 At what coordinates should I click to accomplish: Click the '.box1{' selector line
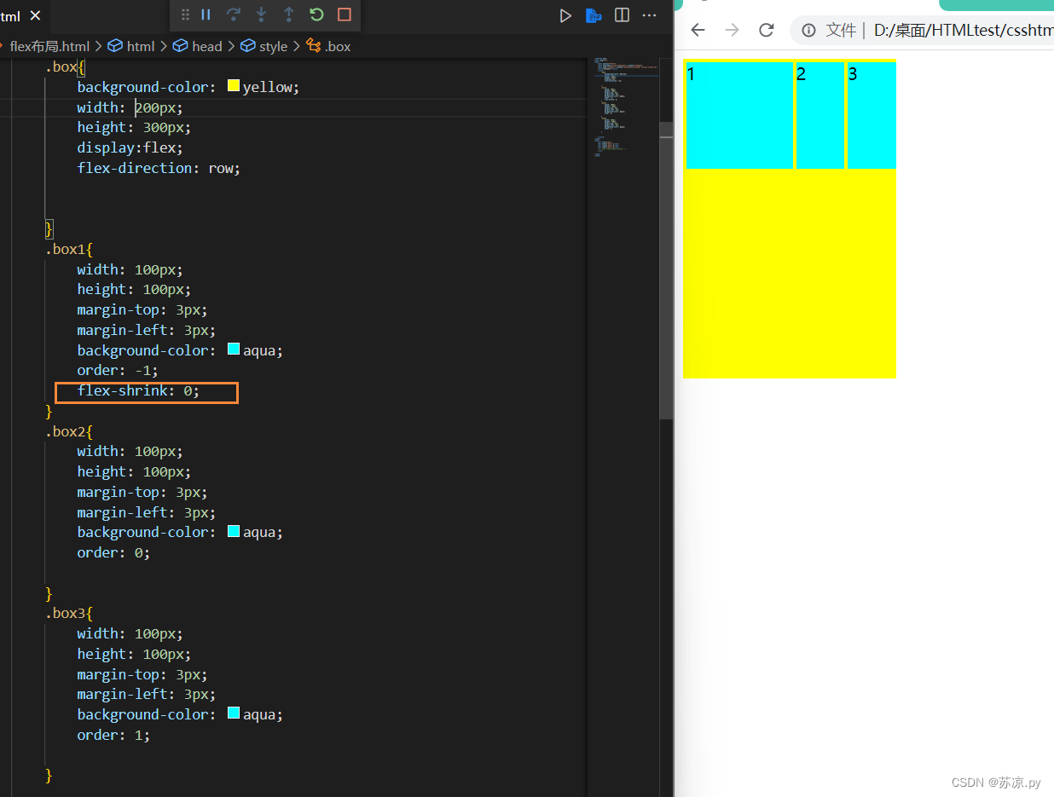pyautogui.click(x=69, y=249)
